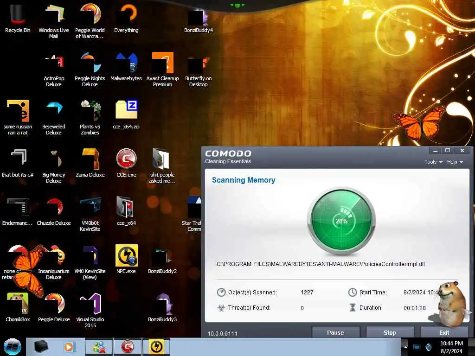
Task: Click the Duration value 00:01:28
Action: click(414, 308)
